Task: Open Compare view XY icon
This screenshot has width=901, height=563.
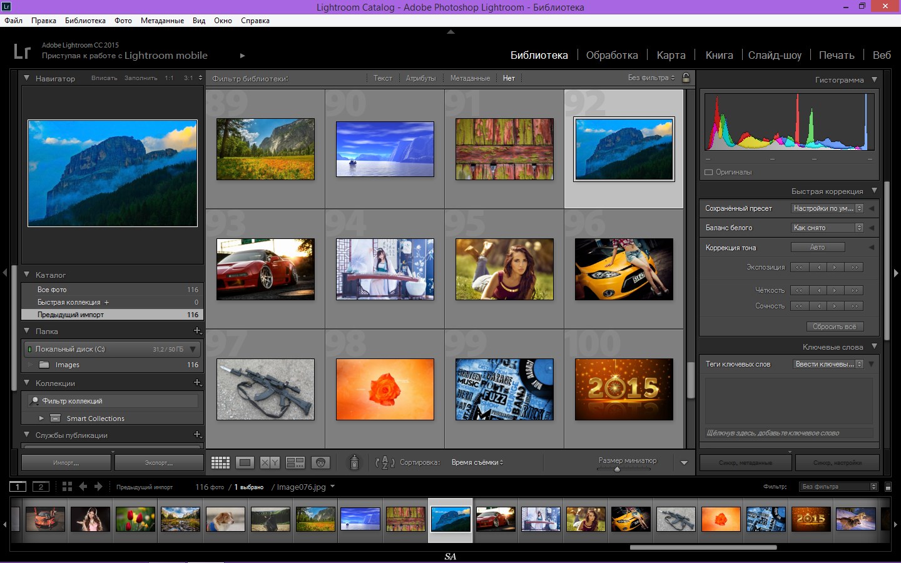Action: (270, 462)
